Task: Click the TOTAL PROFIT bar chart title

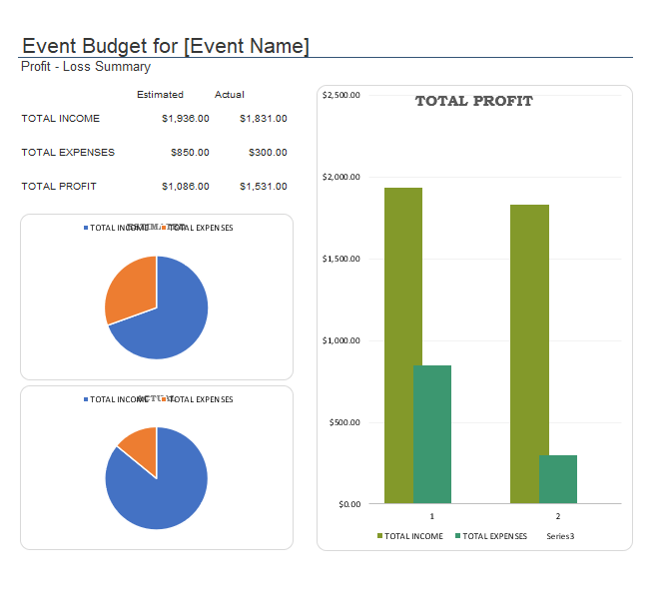Action: [x=473, y=101]
